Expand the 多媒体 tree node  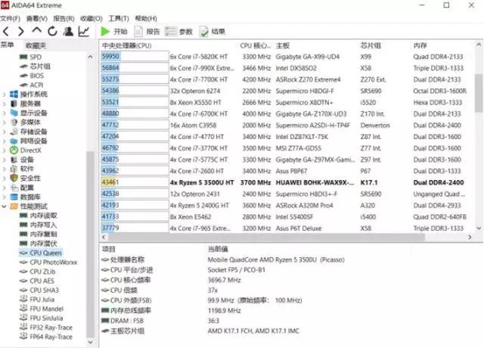point(5,123)
